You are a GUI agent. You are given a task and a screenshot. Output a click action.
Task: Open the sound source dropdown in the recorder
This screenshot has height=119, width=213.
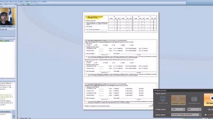click(186, 115)
